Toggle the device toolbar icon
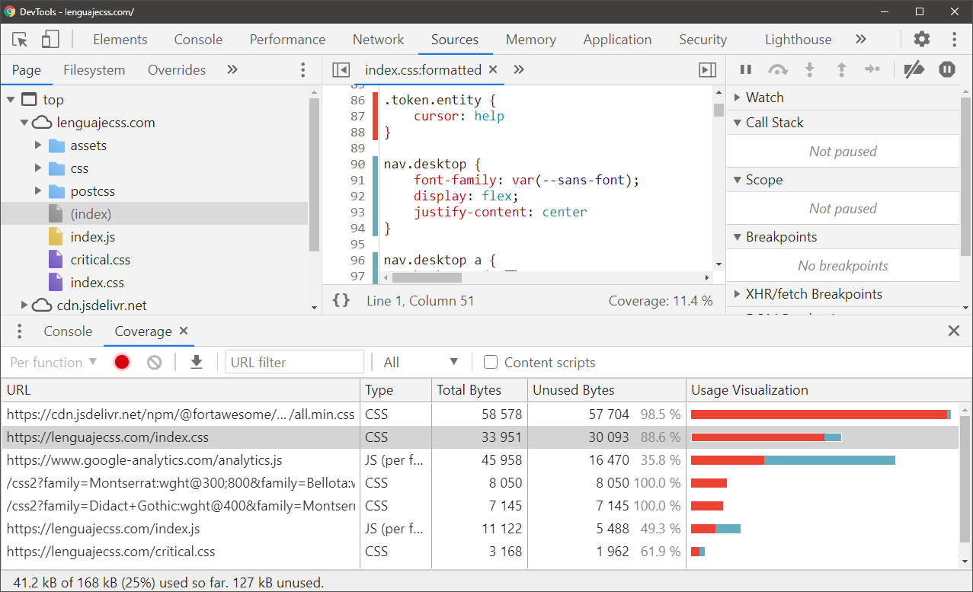 click(50, 40)
